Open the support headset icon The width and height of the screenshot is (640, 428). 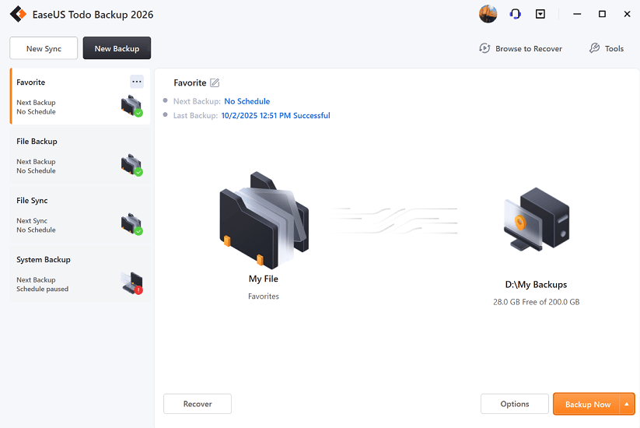click(515, 14)
